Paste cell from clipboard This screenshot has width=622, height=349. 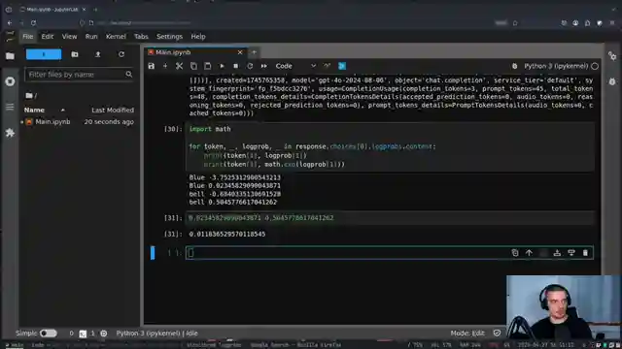tap(207, 66)
